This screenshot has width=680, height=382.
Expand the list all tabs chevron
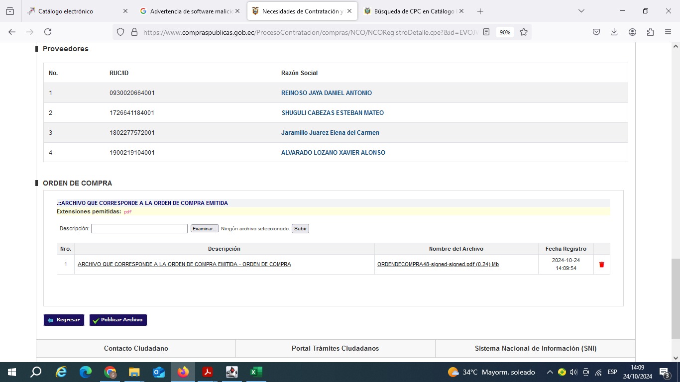coord(581,11)
